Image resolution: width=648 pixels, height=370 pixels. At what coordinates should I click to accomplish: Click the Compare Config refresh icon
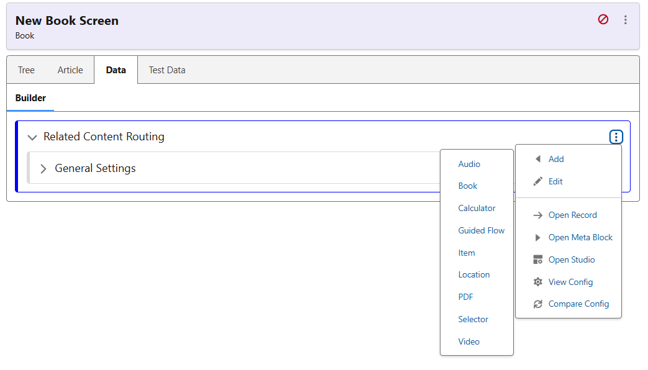click(538, 304)
